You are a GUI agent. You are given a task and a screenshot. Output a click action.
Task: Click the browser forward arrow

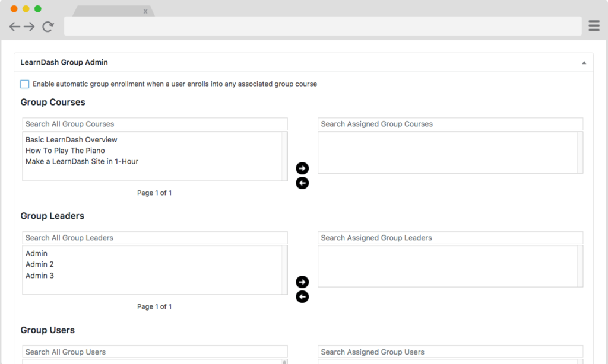coord(29,27)
